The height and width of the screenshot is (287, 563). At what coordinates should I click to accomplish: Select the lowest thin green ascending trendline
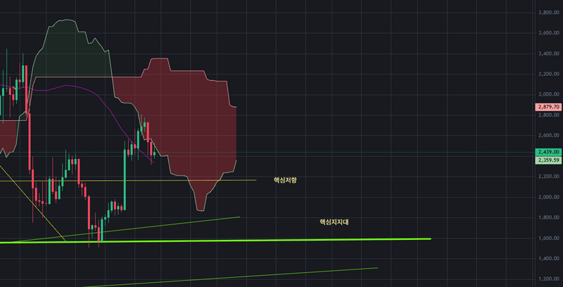(x=230, y=277)
